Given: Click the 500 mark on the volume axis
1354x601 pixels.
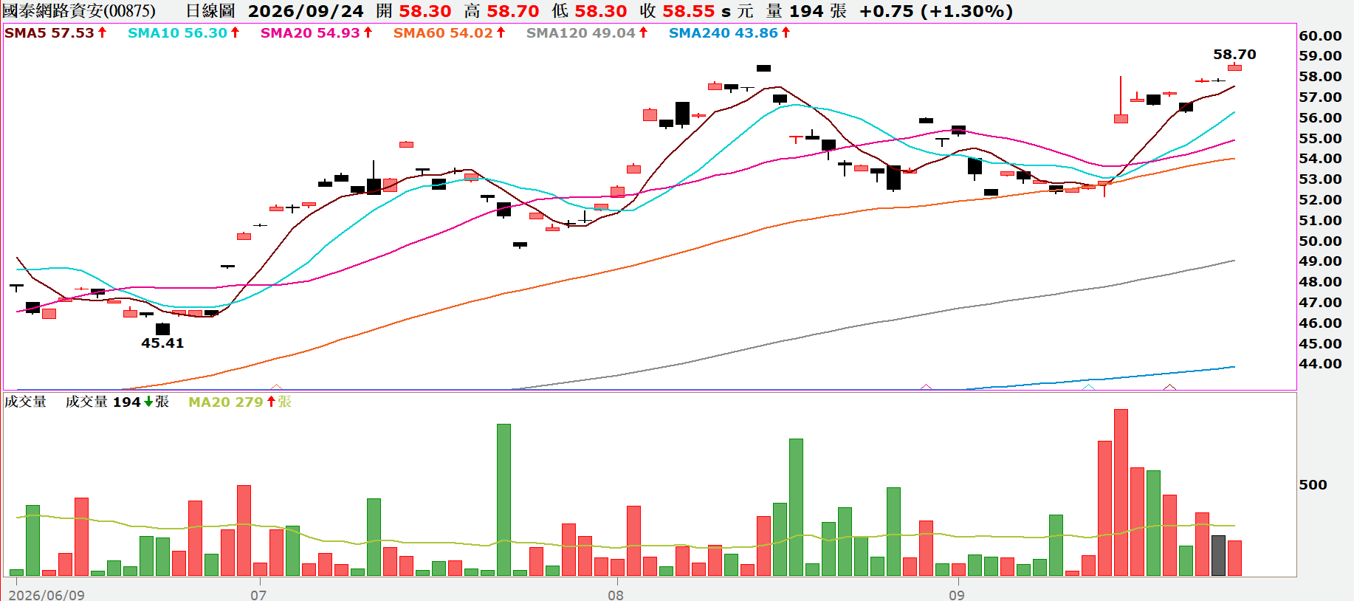Looking at the screenshot, I should (1313, 484).
